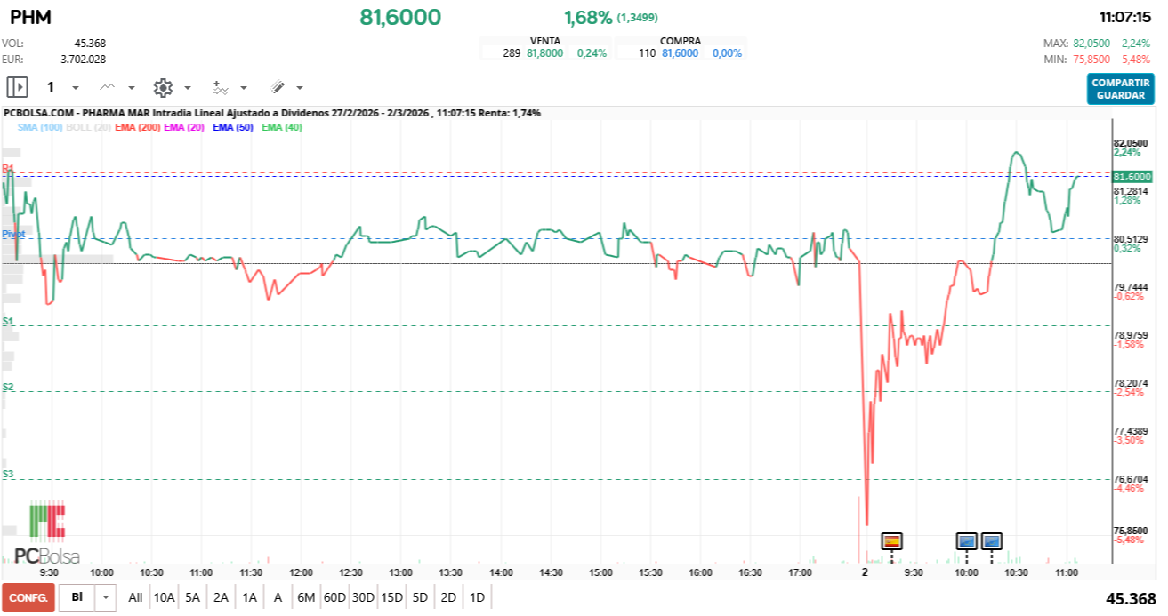Click the current price tag 81,6000 on axis

(1132, 177)
